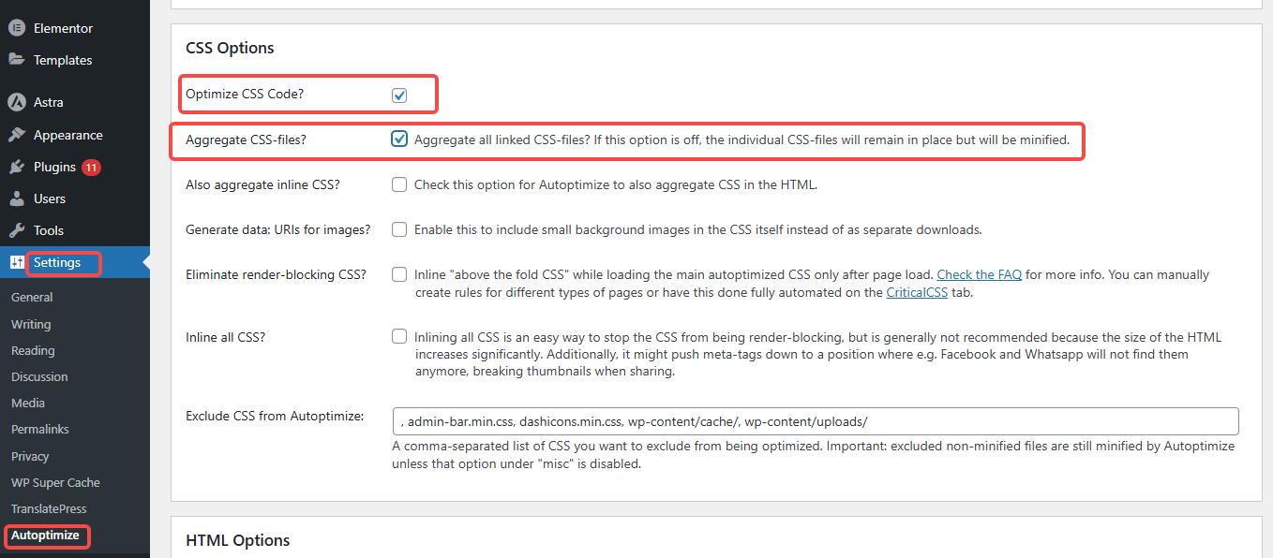Image resolution: width=1273 pixels, height=558 pixels.
Task: Click the Settings sliders icon
Action: [16, 262]
